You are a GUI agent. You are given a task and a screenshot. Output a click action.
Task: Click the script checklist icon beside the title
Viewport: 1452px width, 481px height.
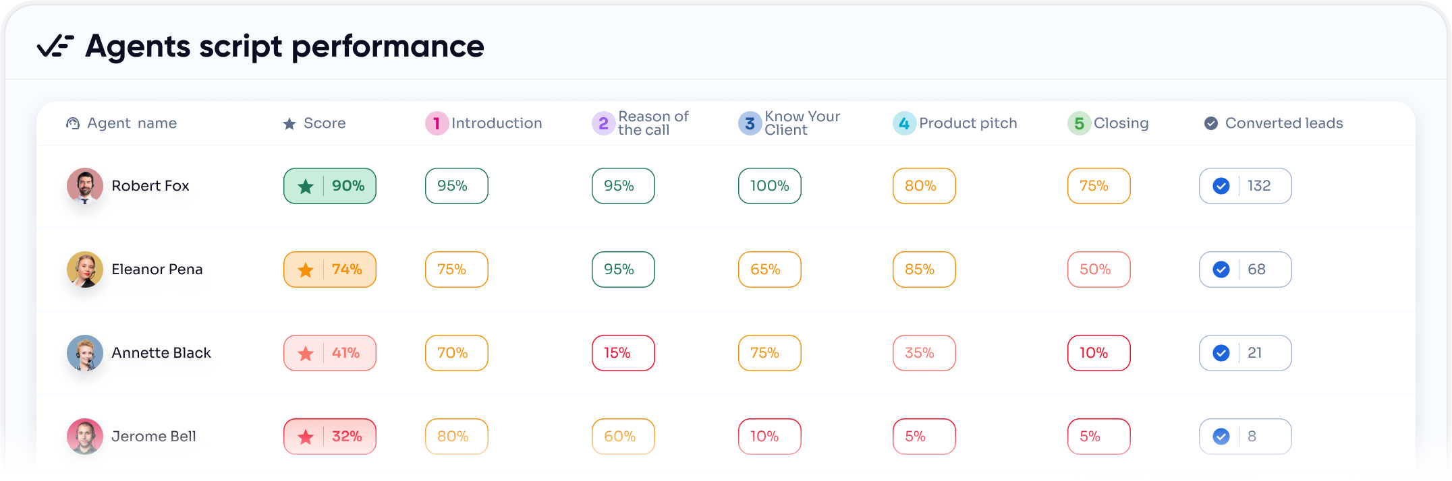click(x=55, y=46)
